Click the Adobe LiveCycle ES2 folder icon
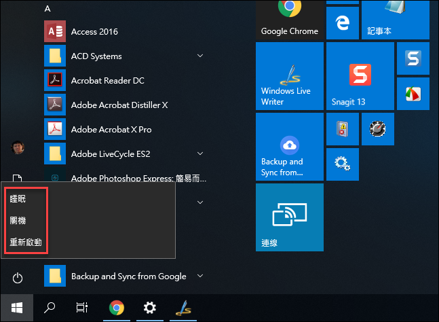 [55, 154]
